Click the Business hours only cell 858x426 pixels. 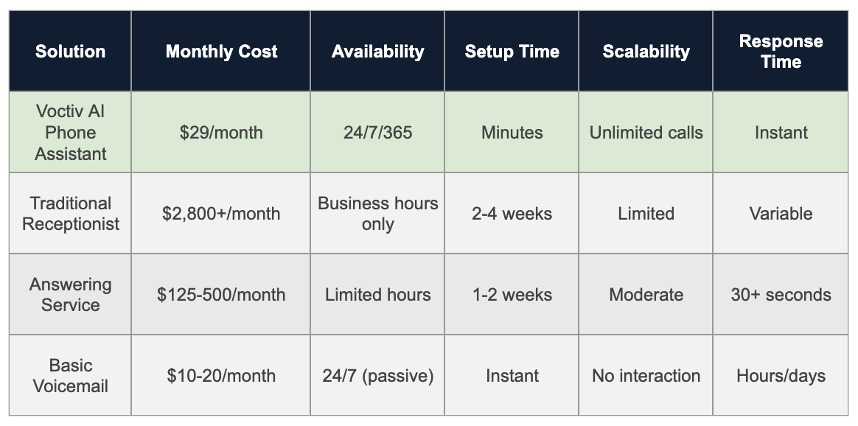pos(377,214)
